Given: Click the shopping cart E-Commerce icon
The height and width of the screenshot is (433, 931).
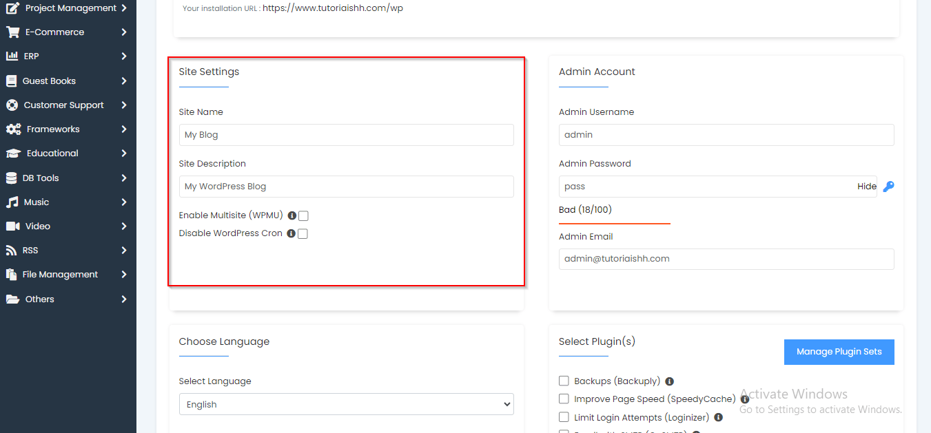Looking at the screenshot, I should [x=12, y=32].
